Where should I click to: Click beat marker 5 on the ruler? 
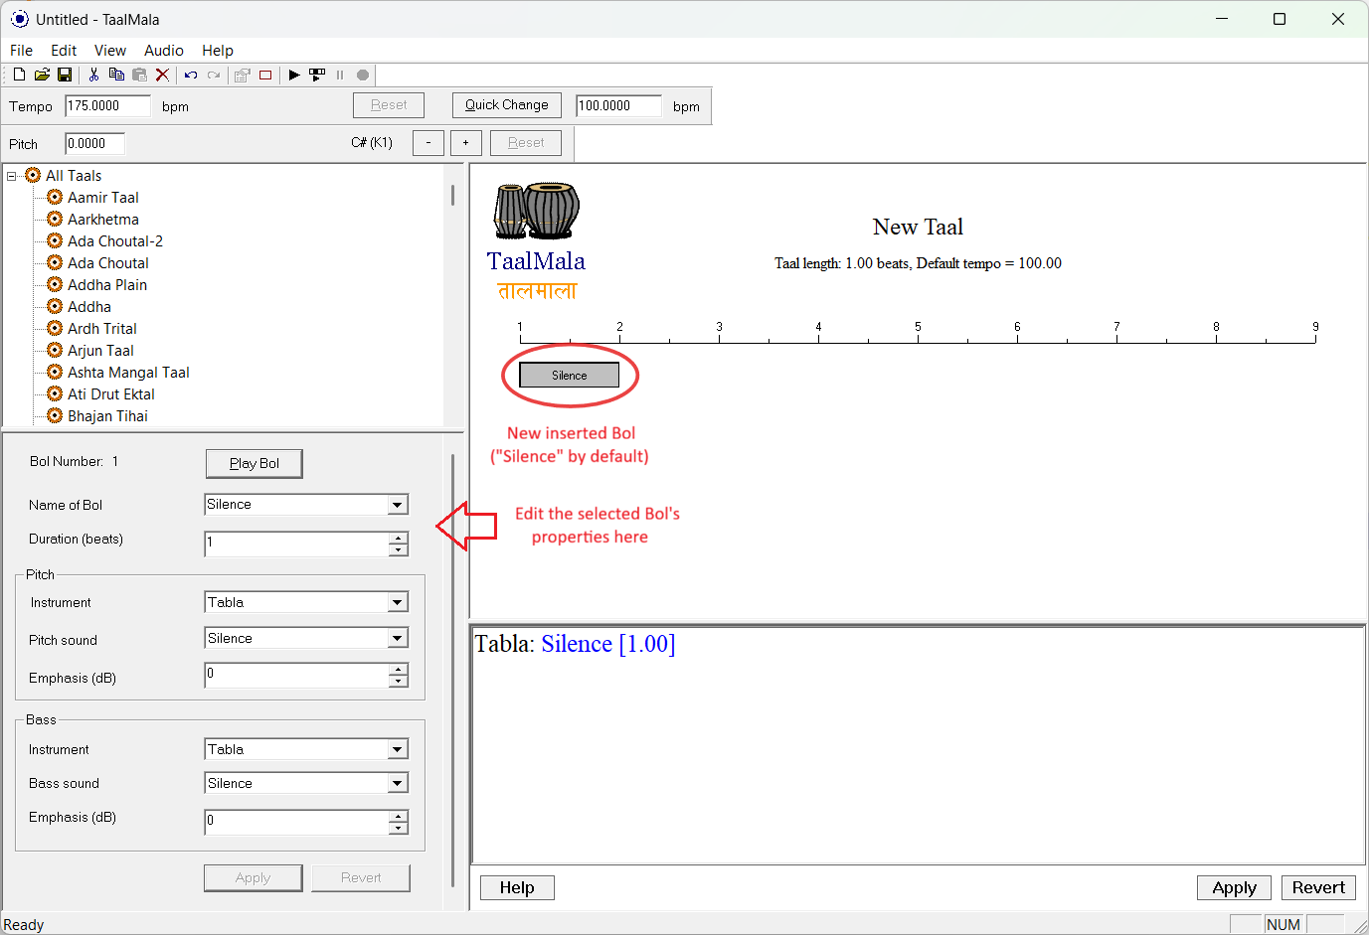pyautogui.click(x=918, y=327)
